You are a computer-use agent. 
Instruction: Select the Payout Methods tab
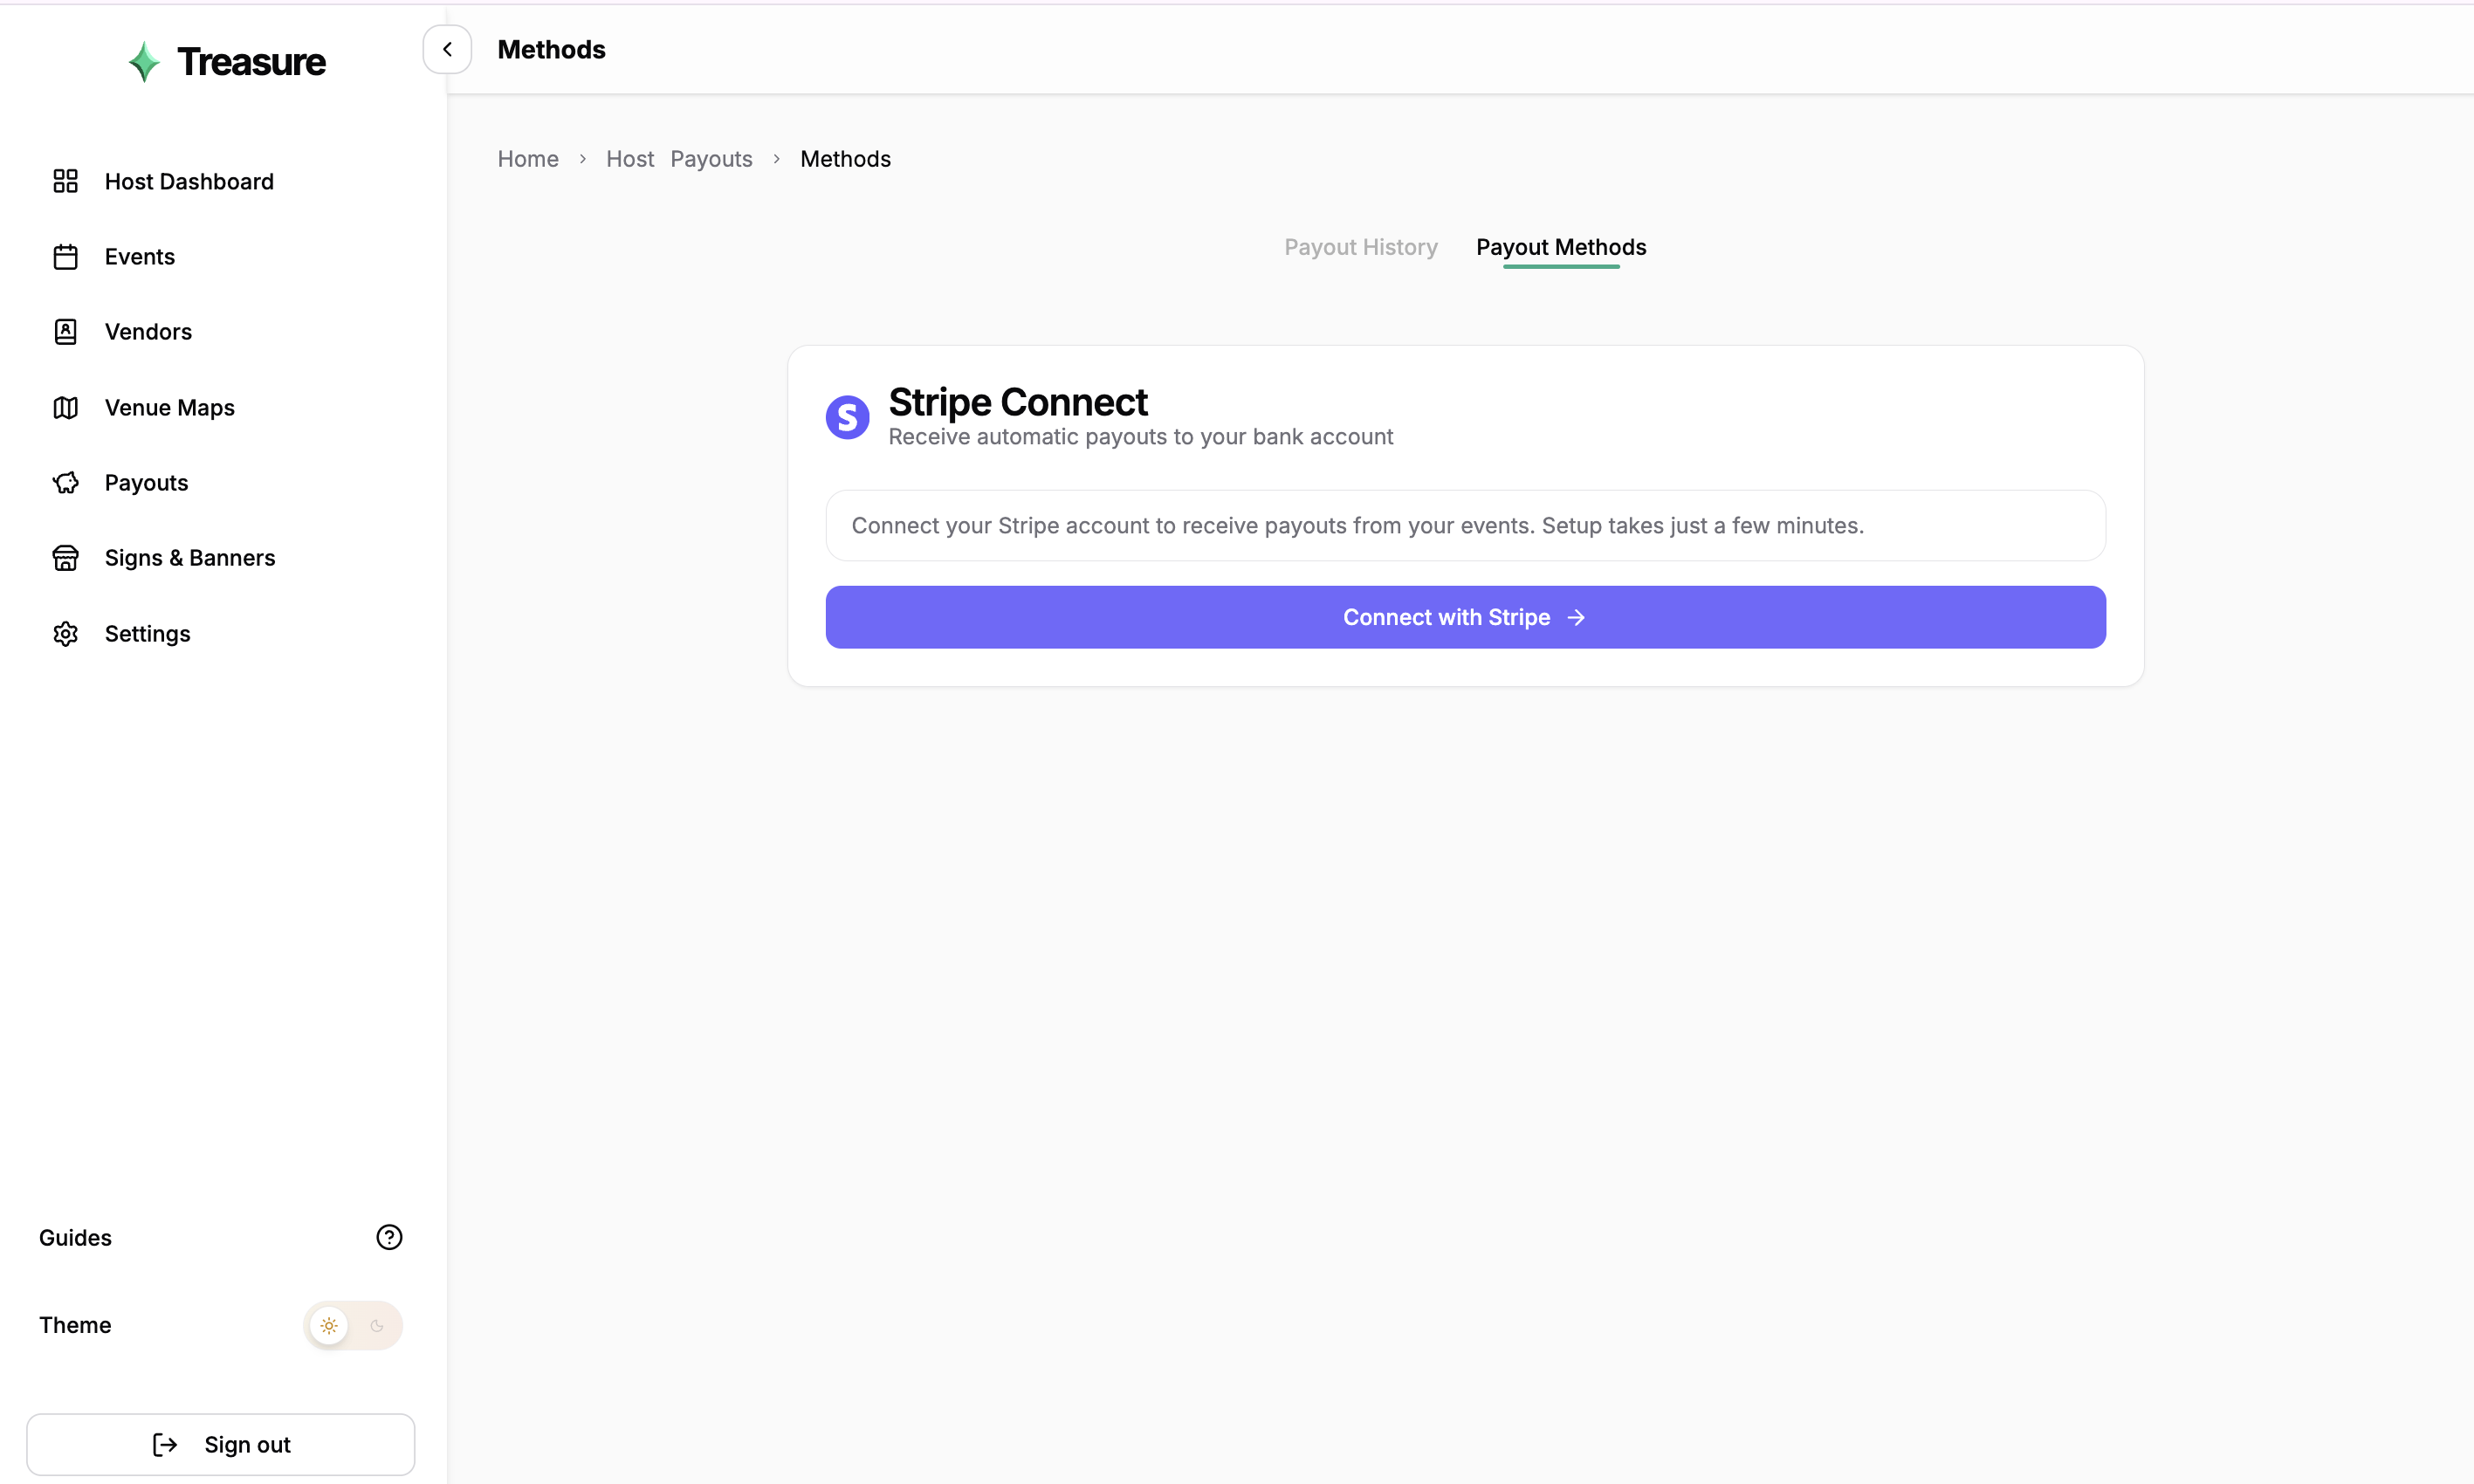(1560, 247)
